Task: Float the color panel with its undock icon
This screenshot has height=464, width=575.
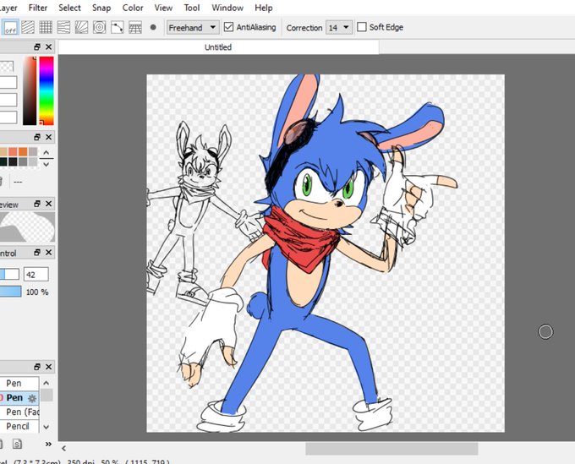Action: pos(37,47)
